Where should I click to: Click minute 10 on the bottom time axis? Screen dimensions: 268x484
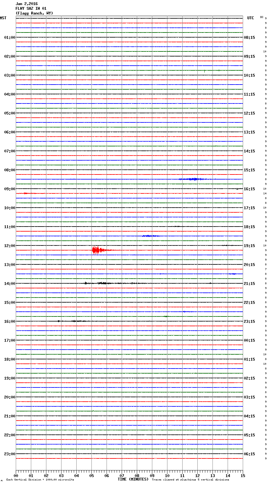(167, 476)
